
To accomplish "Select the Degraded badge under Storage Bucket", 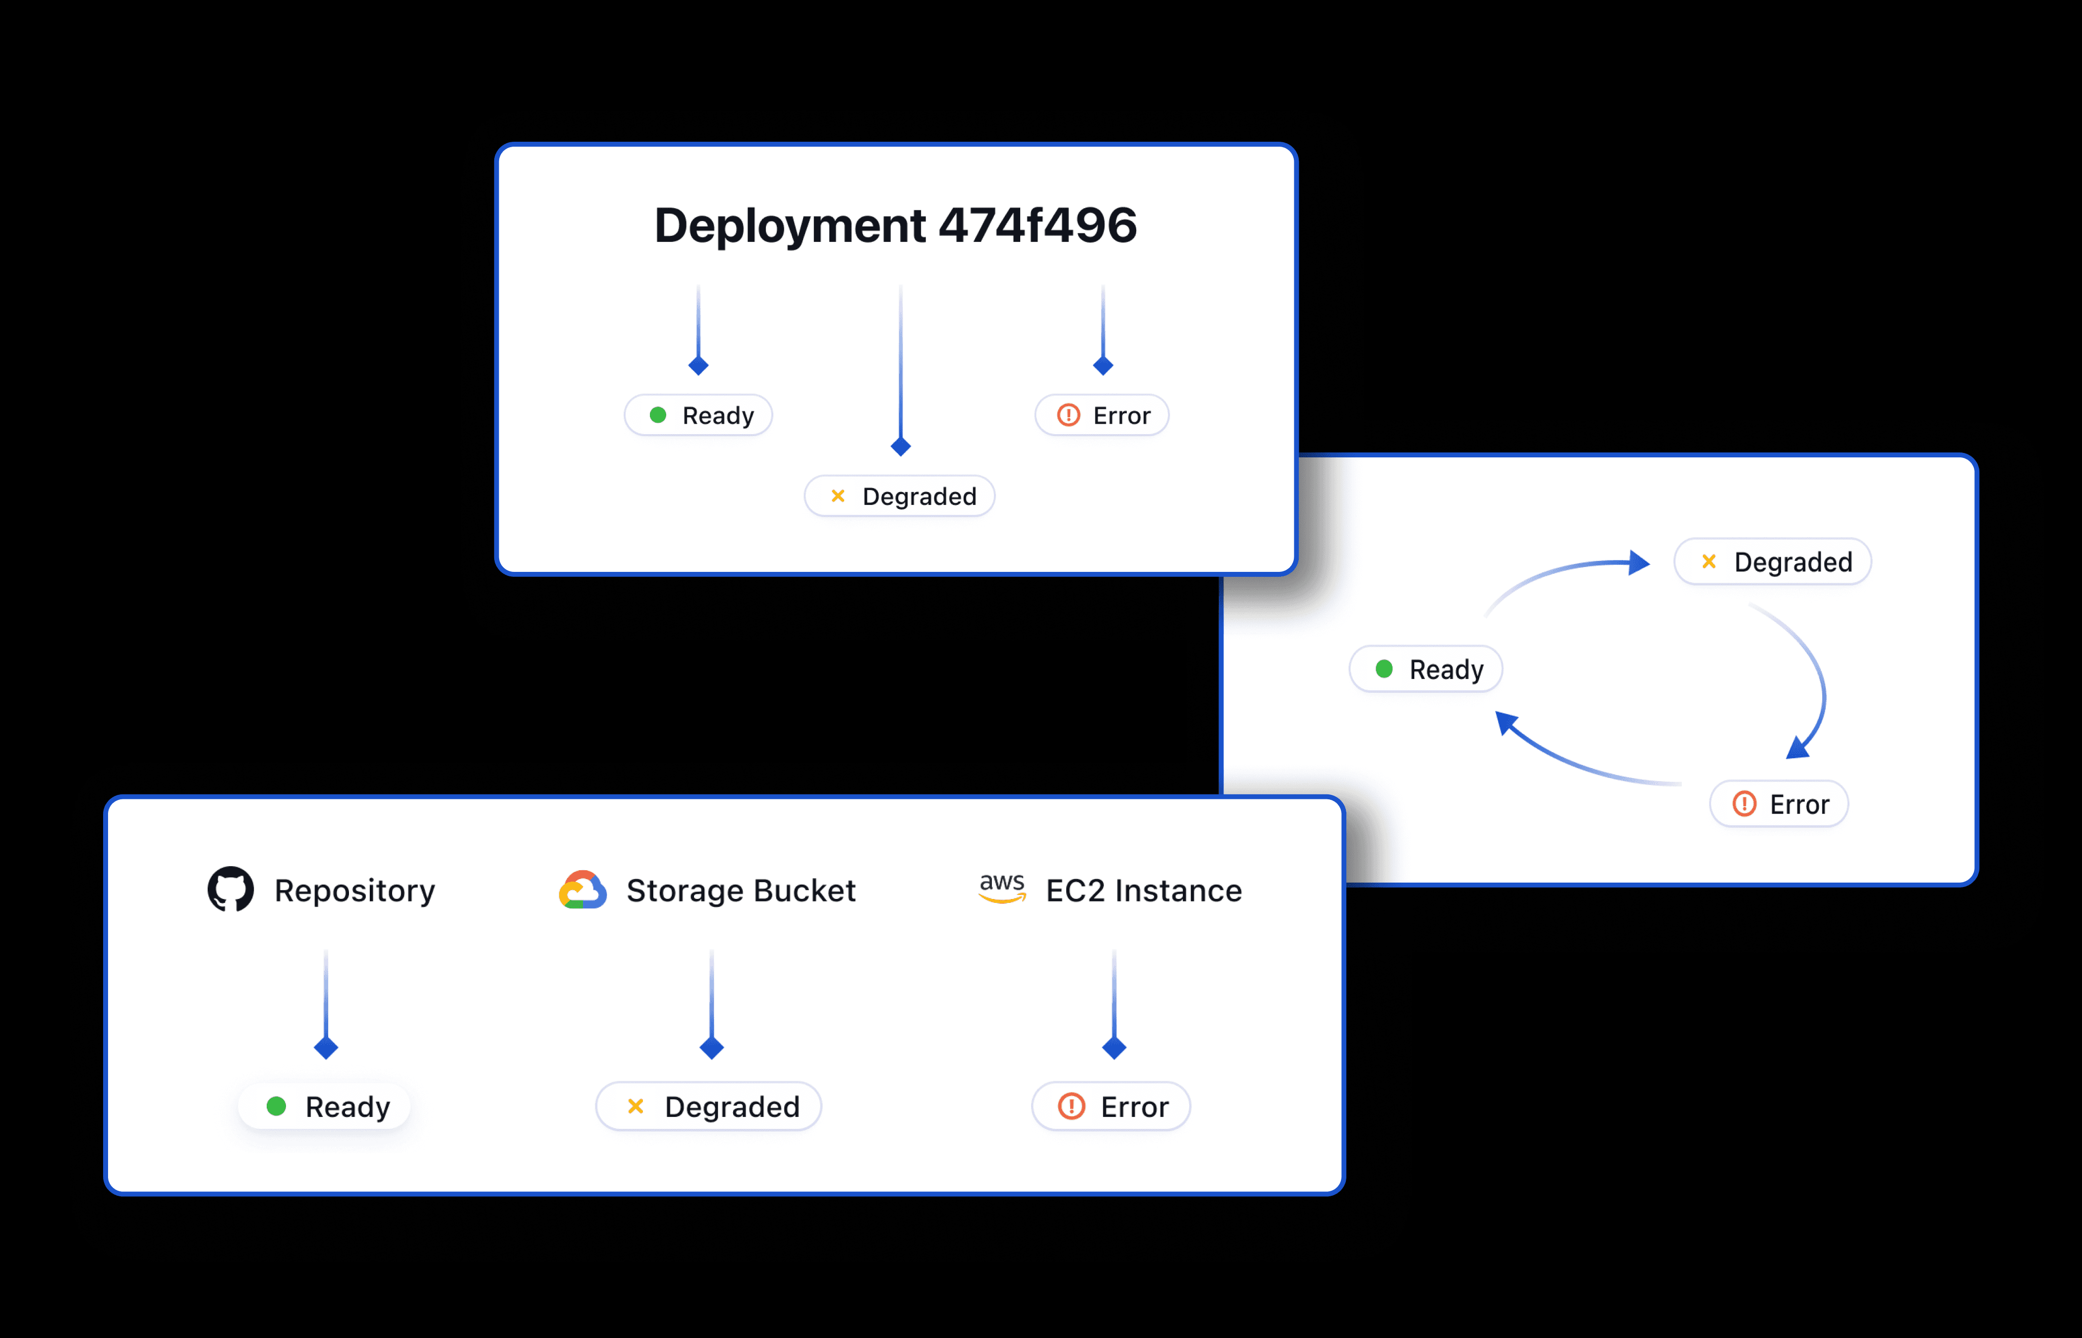I will click(708, 1106).
